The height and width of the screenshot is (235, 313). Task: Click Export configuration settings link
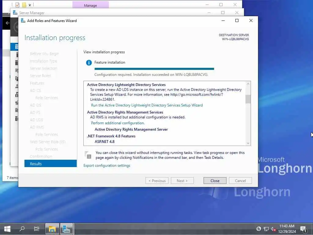click(x=107, y=166)
